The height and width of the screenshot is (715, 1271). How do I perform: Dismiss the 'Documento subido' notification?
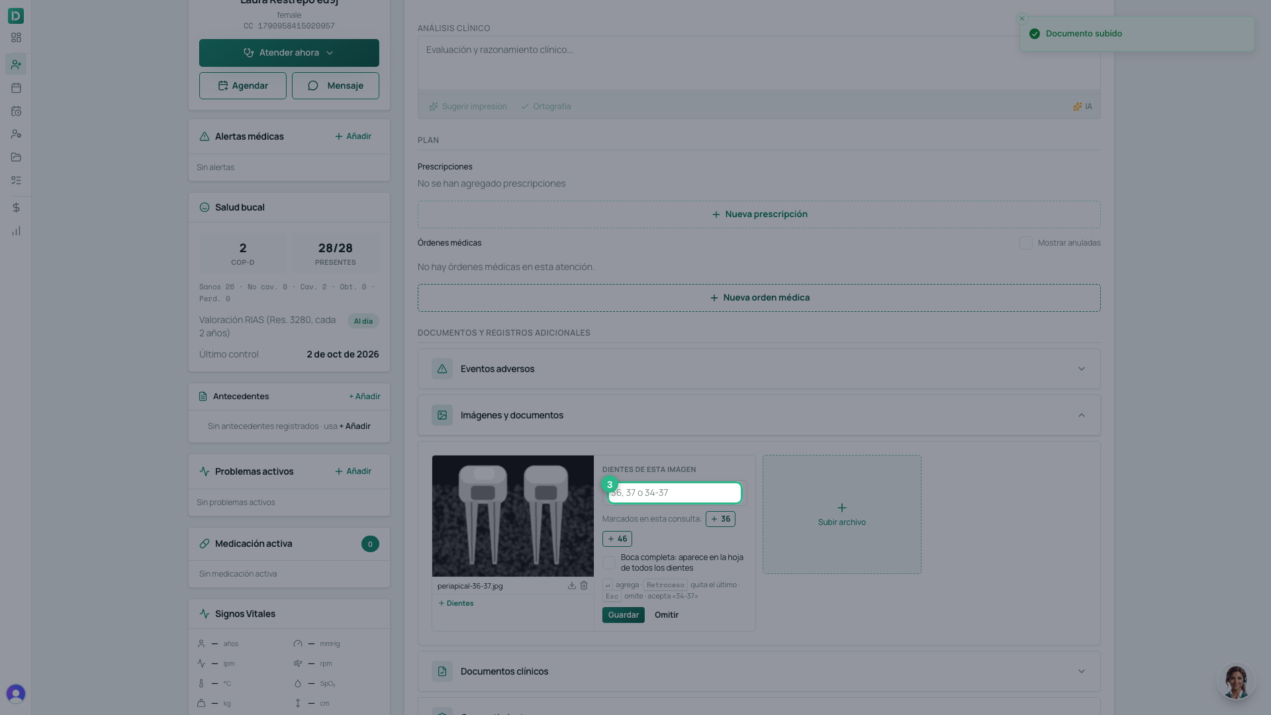[1022, 19]
